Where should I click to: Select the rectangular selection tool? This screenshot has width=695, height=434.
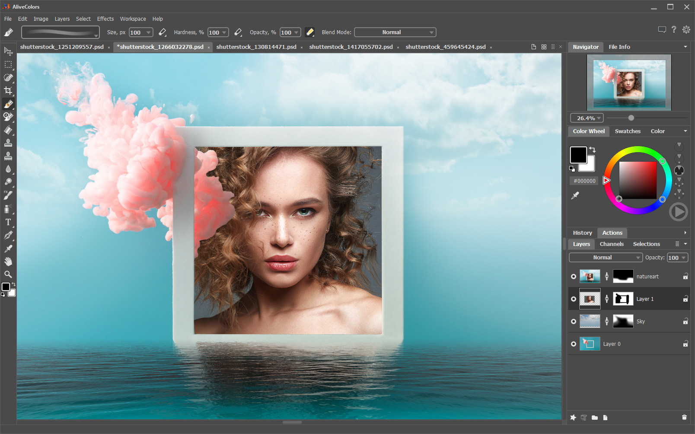[8, 64]
